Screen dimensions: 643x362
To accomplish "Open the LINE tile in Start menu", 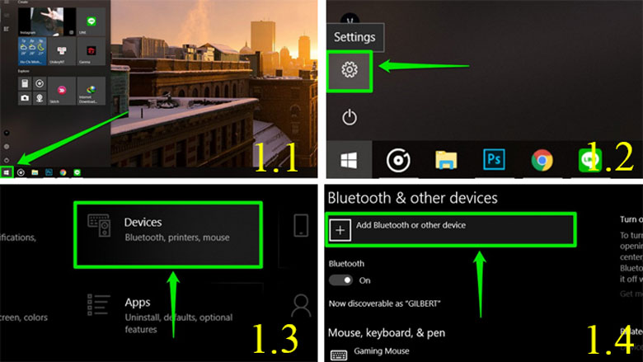I will point(92,22).
